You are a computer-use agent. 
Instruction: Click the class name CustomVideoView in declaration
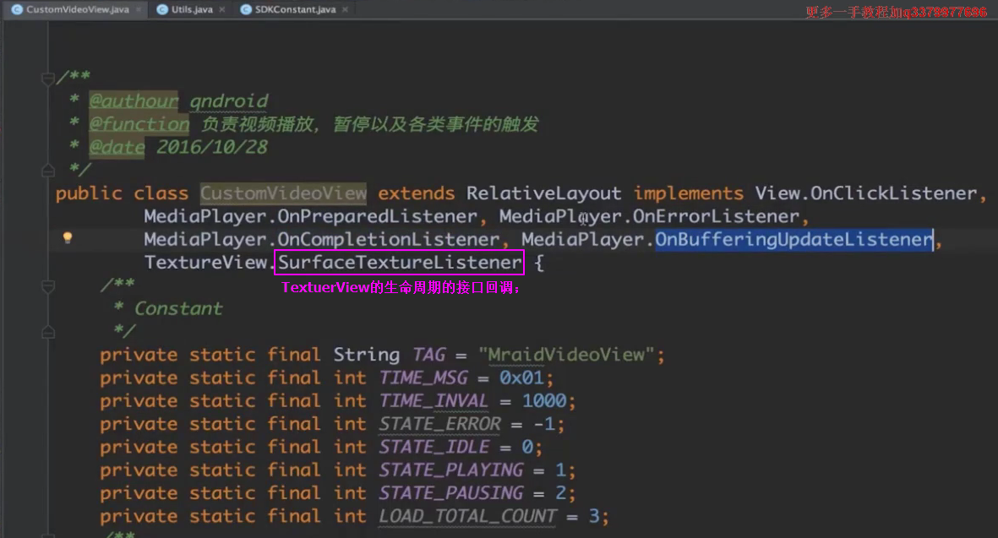(x=283, y=193)
